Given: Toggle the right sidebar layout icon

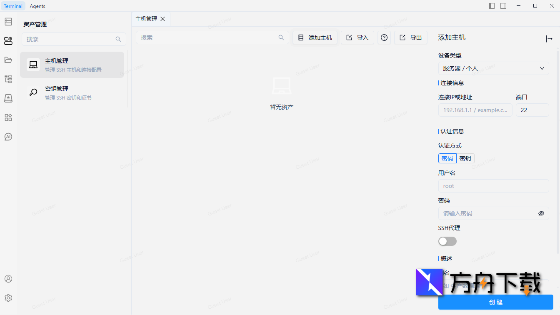Looking at the screenshot, I should (x=503, y=6).
